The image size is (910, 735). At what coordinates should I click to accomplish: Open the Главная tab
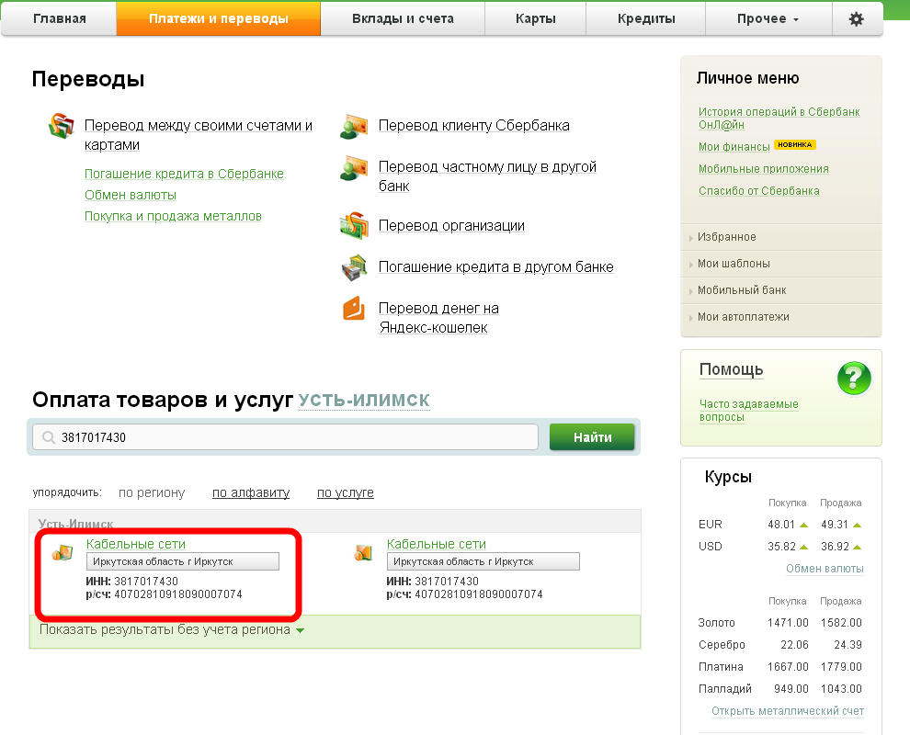[x=59, y=18]
